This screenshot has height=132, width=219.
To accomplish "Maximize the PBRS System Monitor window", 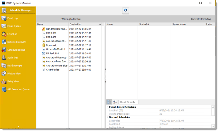I will 201,3.
